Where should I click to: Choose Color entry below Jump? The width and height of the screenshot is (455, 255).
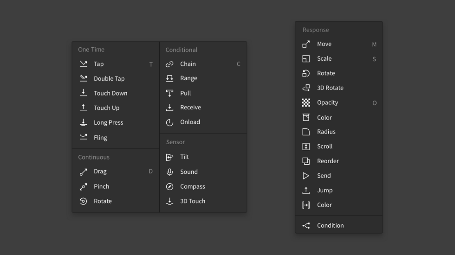pyautogui.click(x=338, y=205)
